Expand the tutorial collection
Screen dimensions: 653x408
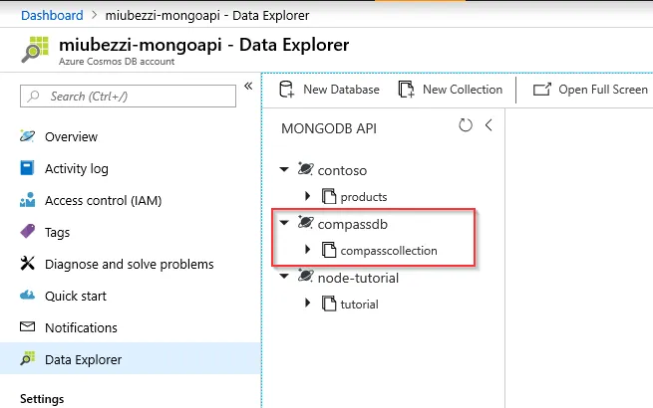pyautogui.click(x=308, y=303)
